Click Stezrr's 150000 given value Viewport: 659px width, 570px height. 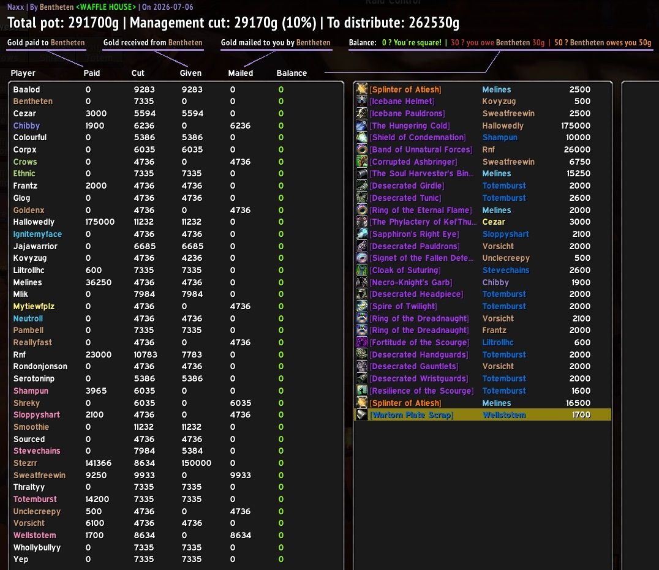[196, 463]
